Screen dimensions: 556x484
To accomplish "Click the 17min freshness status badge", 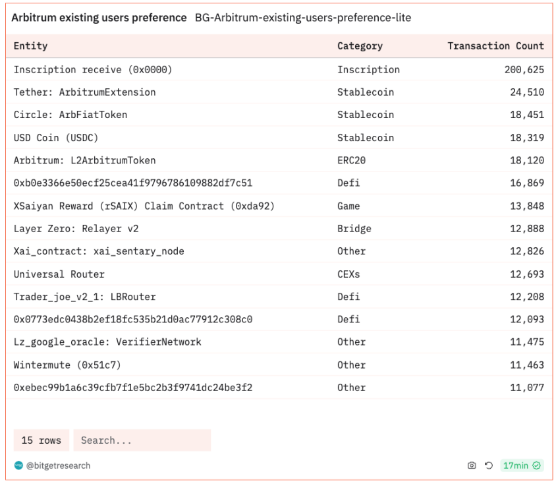I will pyautogui.click(x=521, y=466).
